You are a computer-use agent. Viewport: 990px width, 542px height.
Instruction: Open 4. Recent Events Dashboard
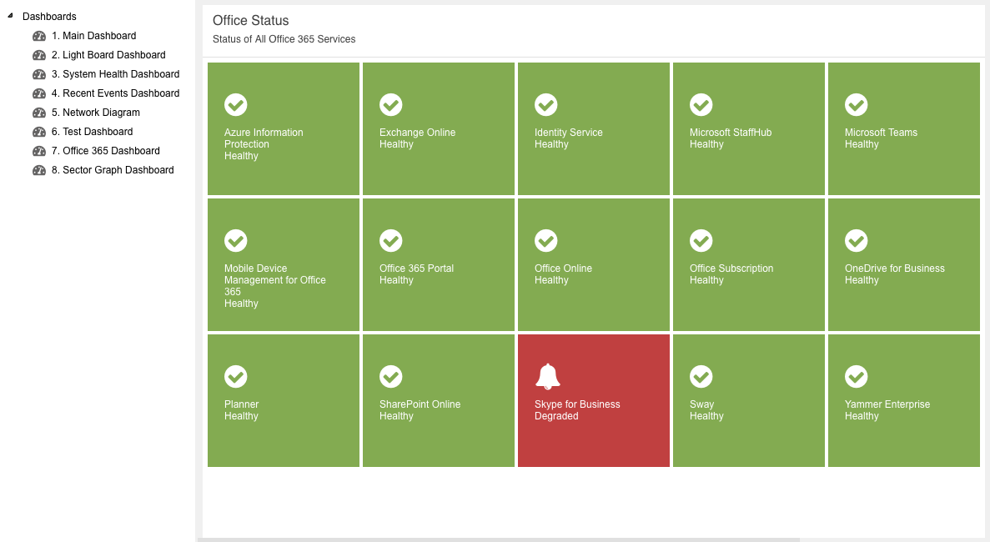116,93
